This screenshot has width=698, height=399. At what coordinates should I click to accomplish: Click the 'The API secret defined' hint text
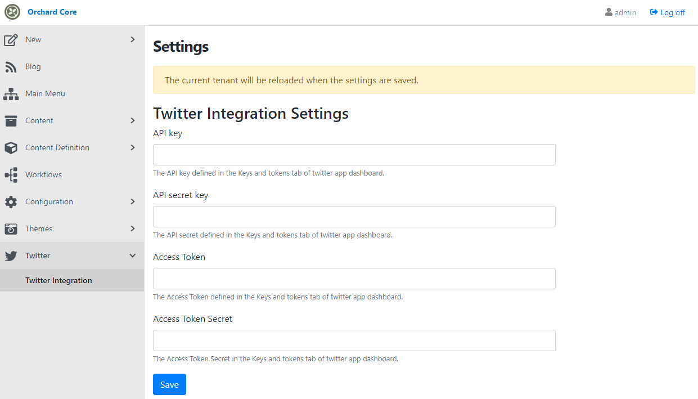point(273,235)
